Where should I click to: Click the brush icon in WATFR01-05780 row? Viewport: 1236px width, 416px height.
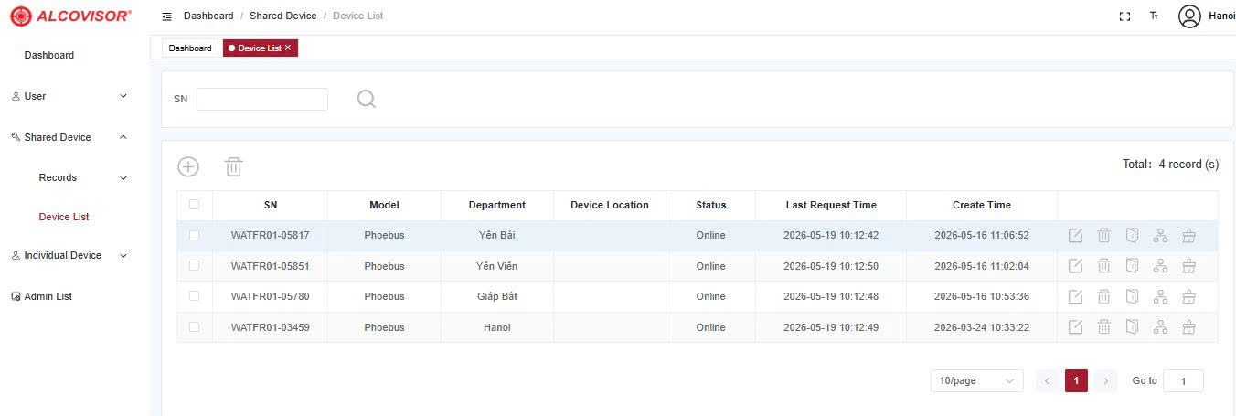1188,296
